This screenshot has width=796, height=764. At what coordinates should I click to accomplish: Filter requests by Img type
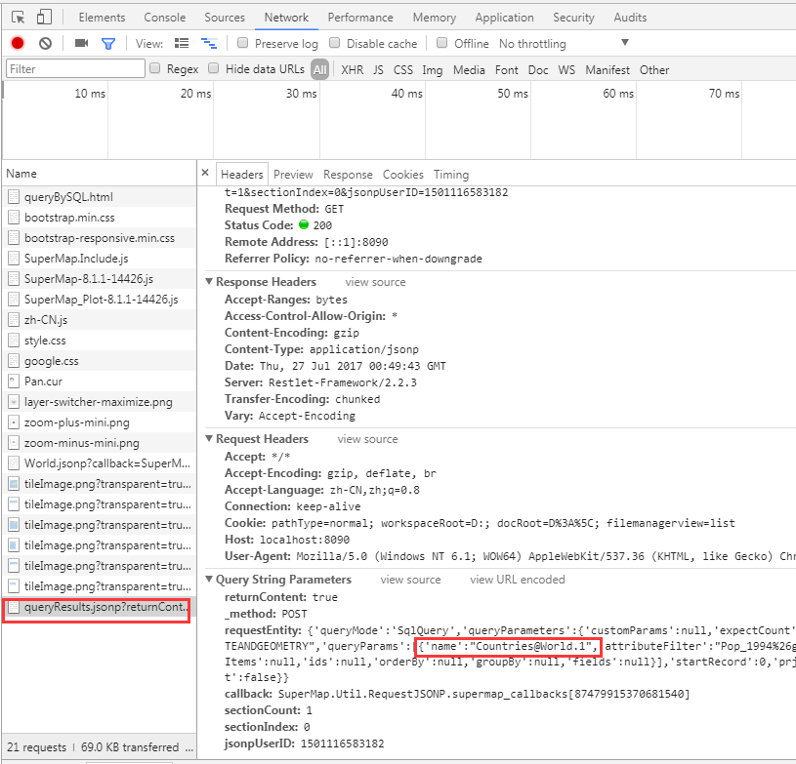pos(432,70)
